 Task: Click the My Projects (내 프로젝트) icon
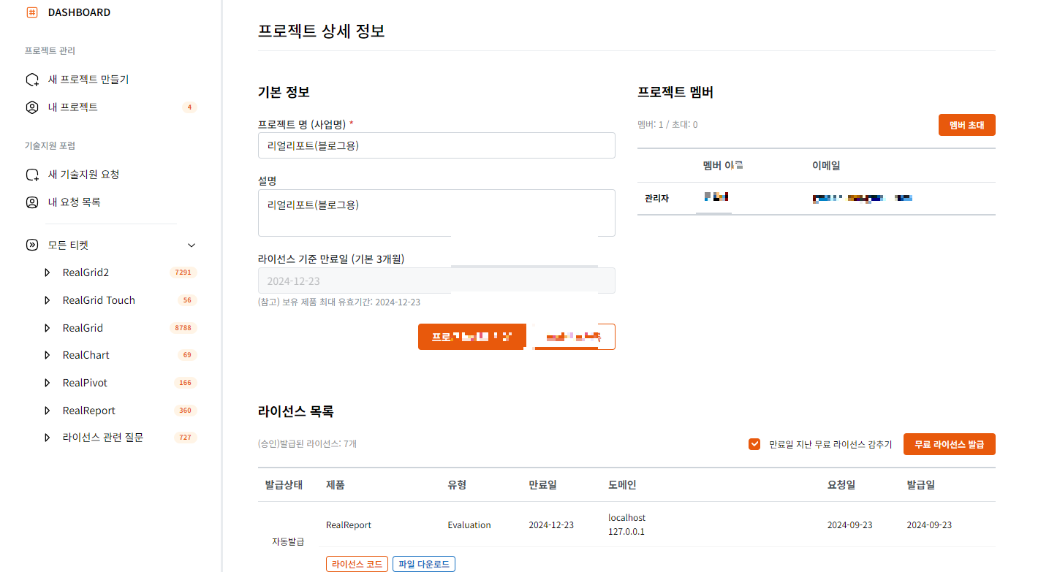point(32,107)
